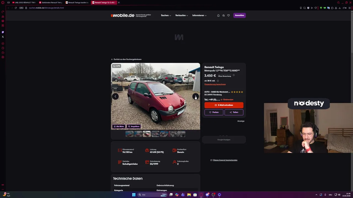Open the taskbar weather widget
Viewport: 353px width, 198px height.
click(x=7, y=195)
